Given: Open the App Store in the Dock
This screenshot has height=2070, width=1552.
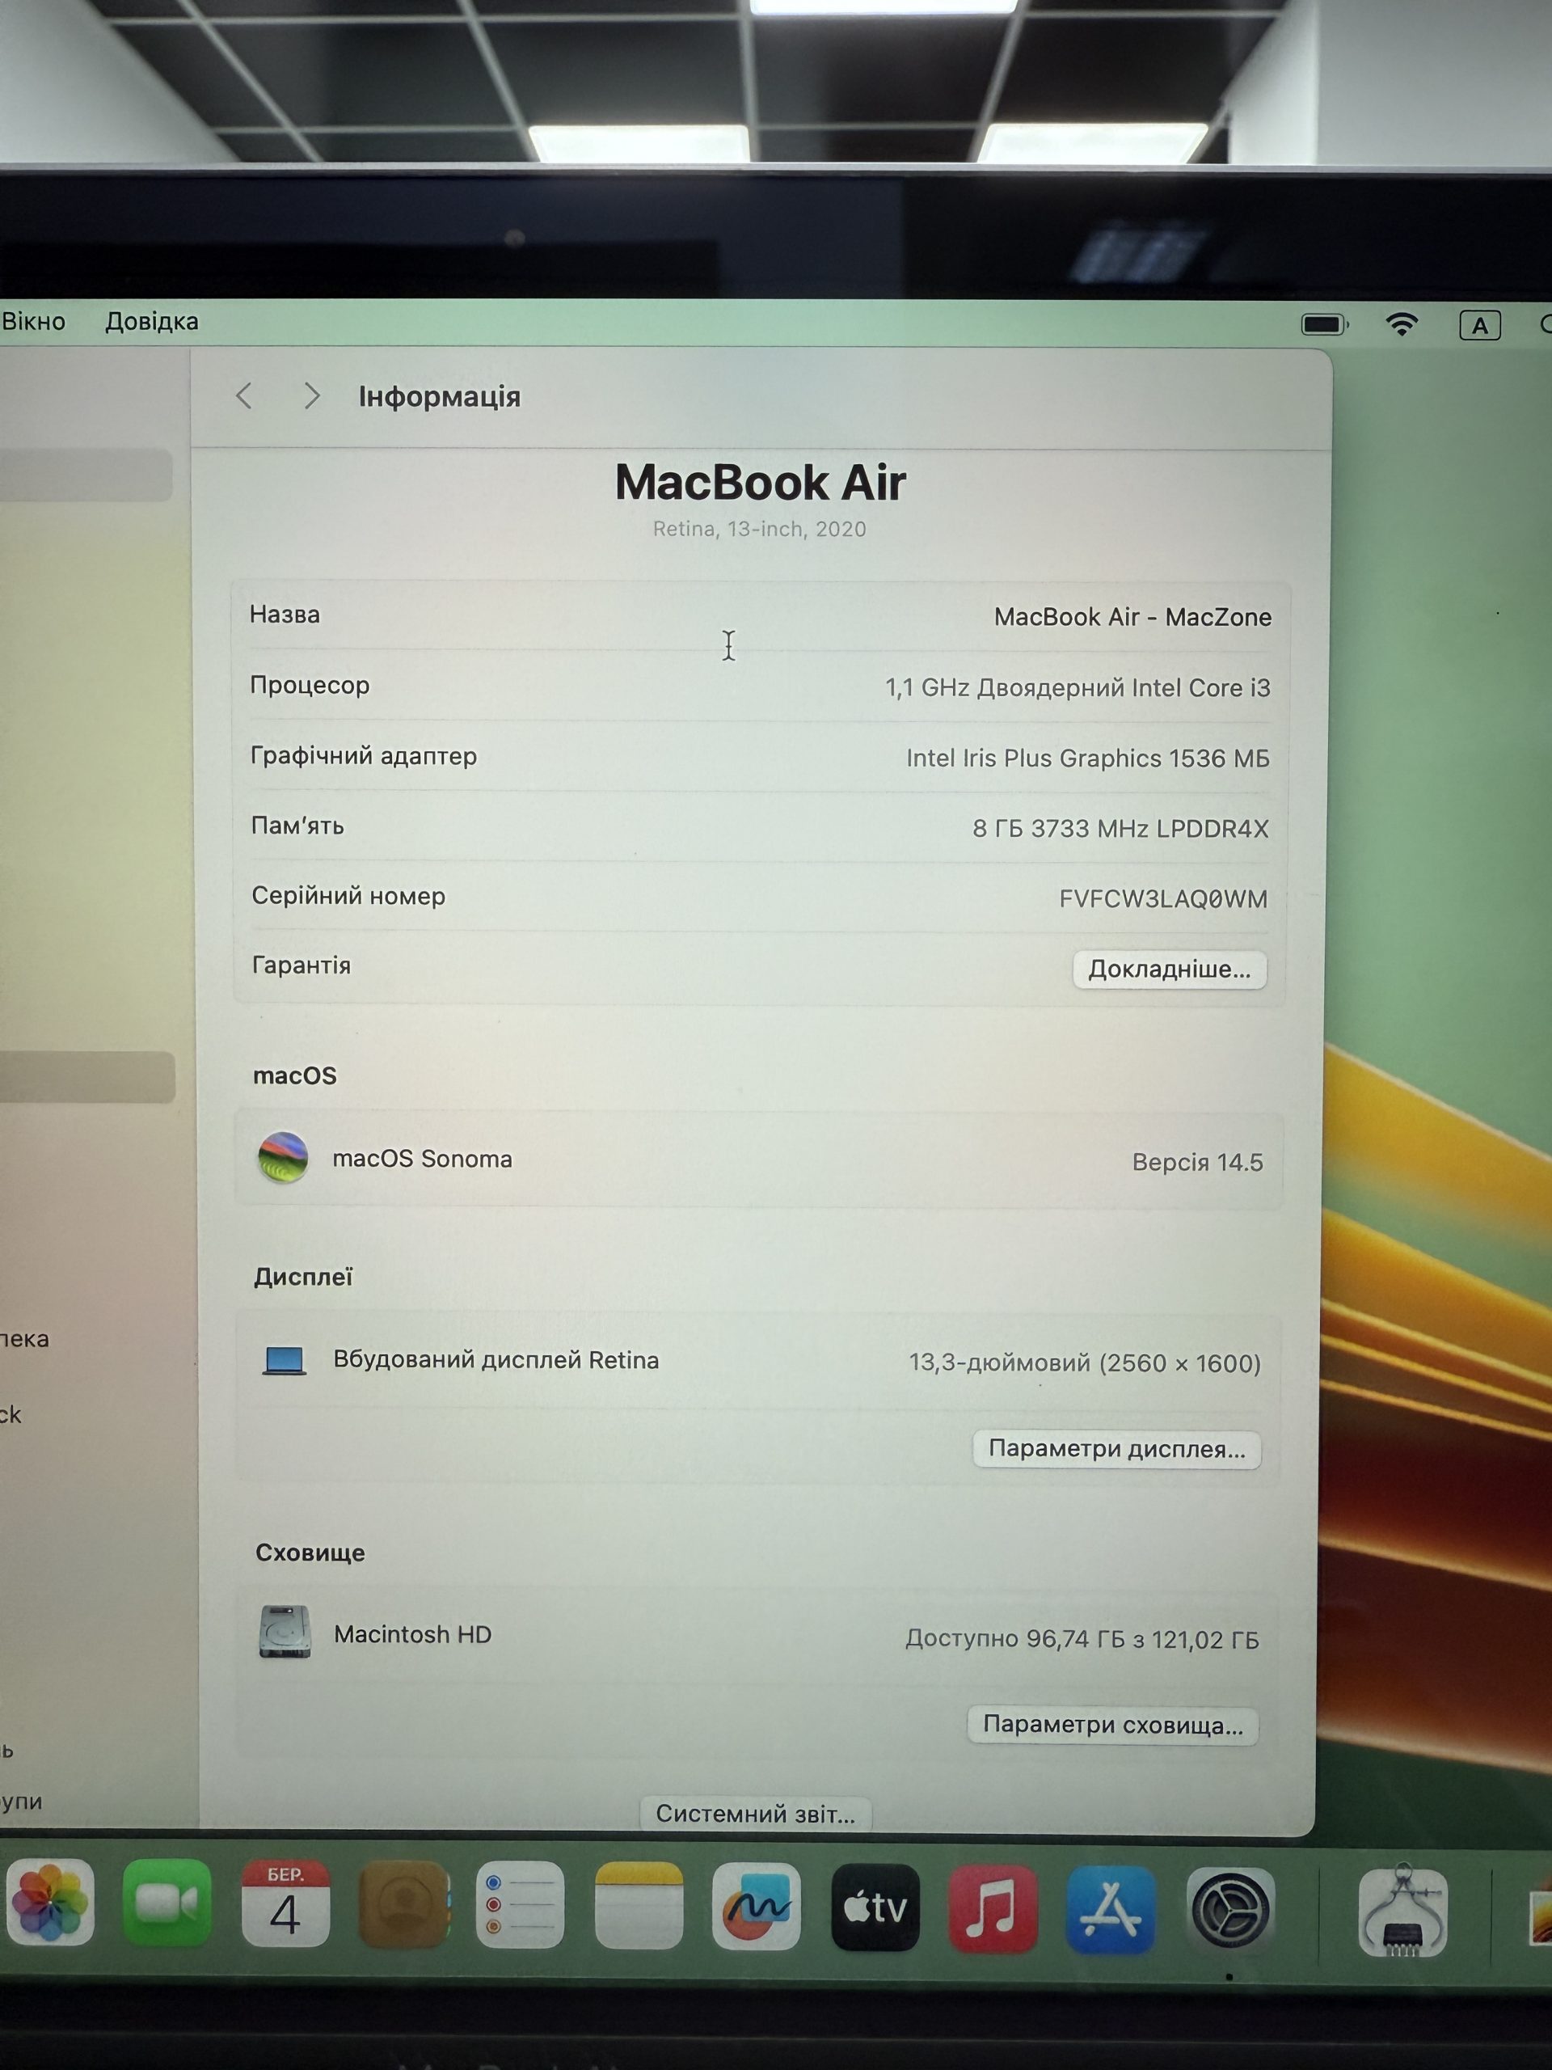Looking at the screenshot, I should coord(1111,1910).
